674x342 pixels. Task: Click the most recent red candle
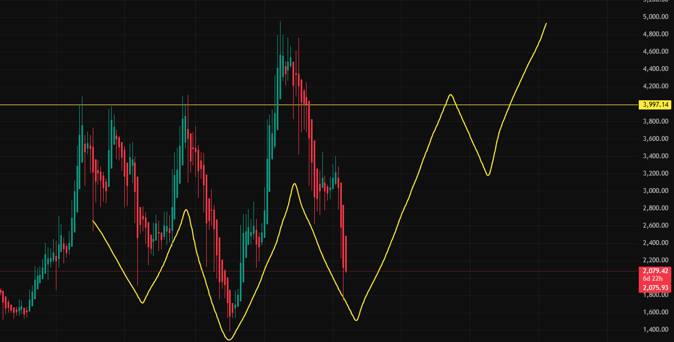click(346, 254)
